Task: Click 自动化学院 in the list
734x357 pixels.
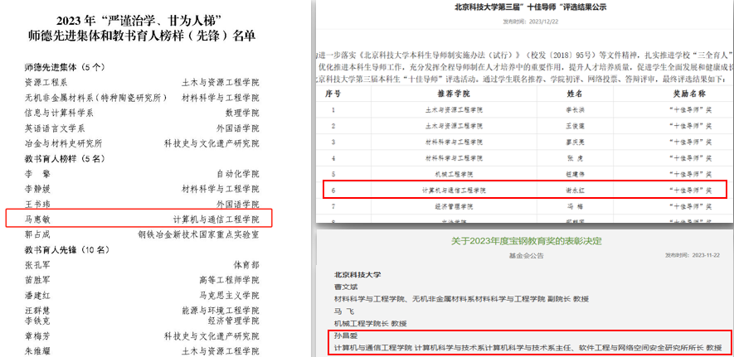Action: click(238, 174)
